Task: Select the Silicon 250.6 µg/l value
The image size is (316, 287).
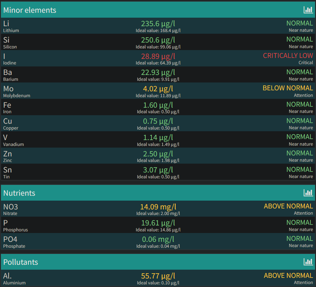Action: [x=158, y=40]
